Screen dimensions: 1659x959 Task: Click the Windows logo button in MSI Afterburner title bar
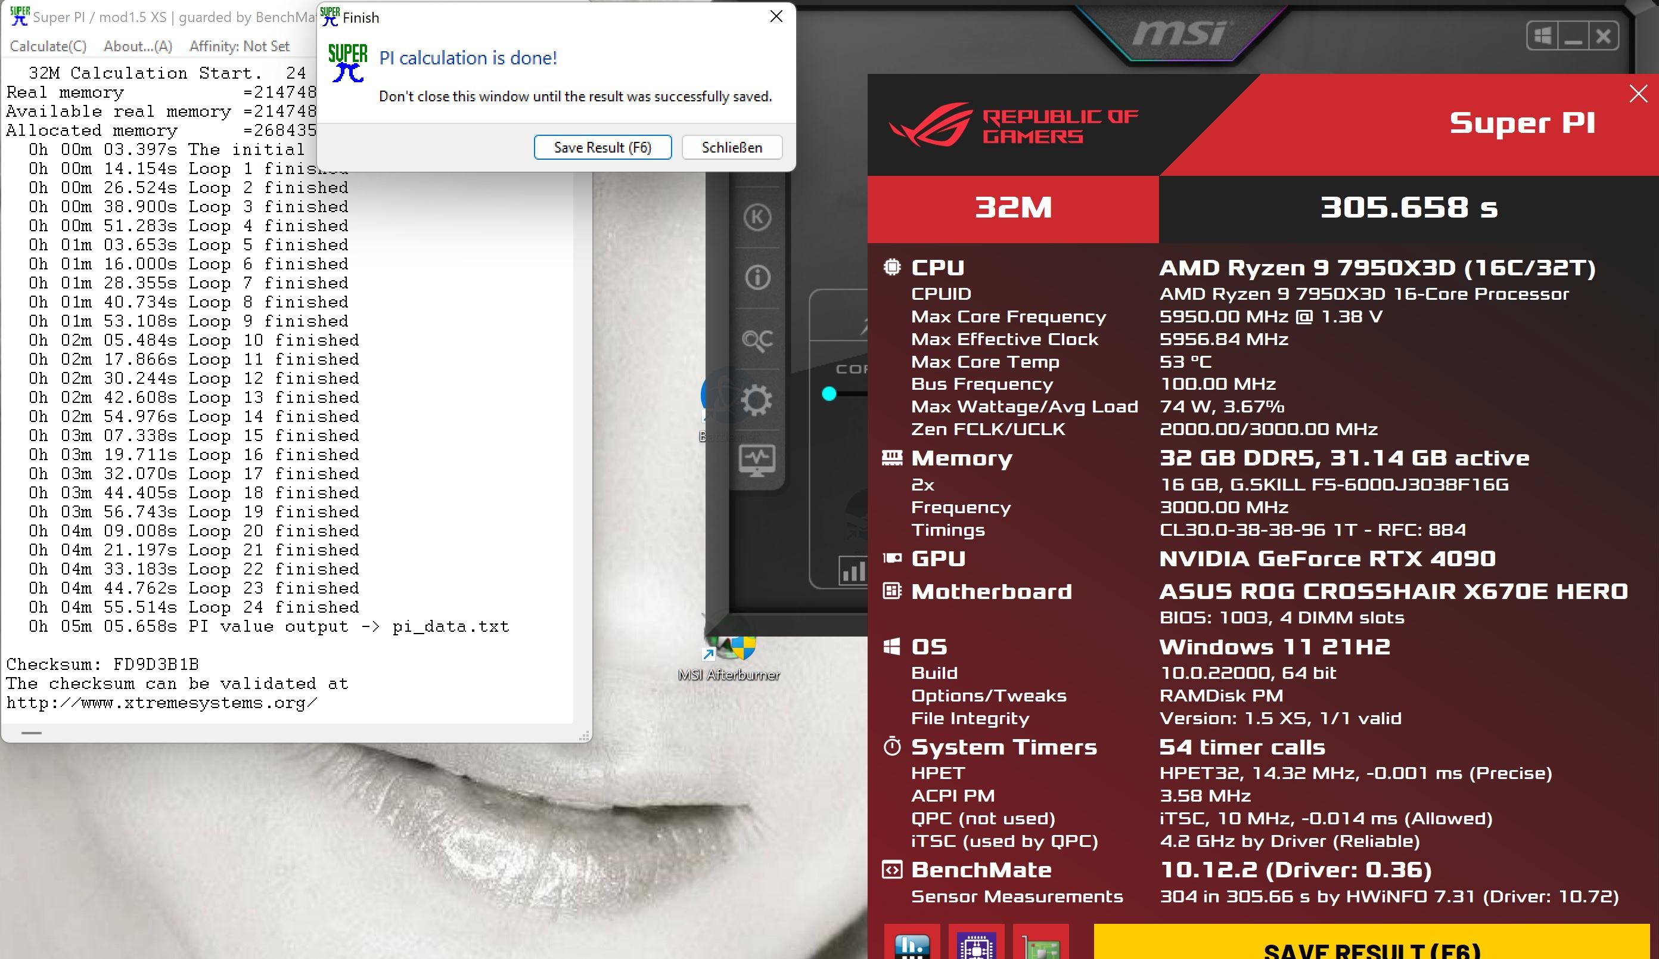(1542, 36)
